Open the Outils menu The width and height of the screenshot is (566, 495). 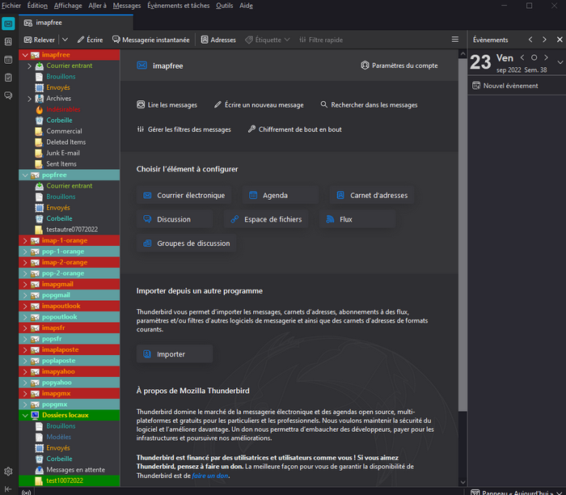click(224, 6)
